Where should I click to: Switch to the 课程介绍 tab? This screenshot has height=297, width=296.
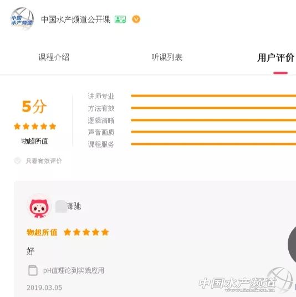coord(54,57)
